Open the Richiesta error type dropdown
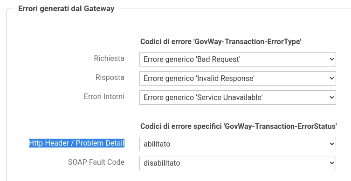The width and height of the screenshot is (351, 181). pos(238,59)
